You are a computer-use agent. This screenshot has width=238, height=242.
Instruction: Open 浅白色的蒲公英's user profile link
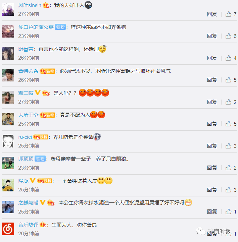pyautogui.click(x=36, y=27)
